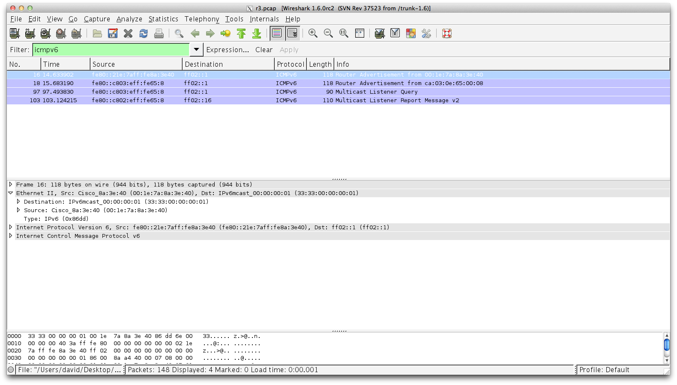Image resolution: width=677 pixels, height=385 pixels.
Task: Open the Statistics menu
Action: [163, 19]
